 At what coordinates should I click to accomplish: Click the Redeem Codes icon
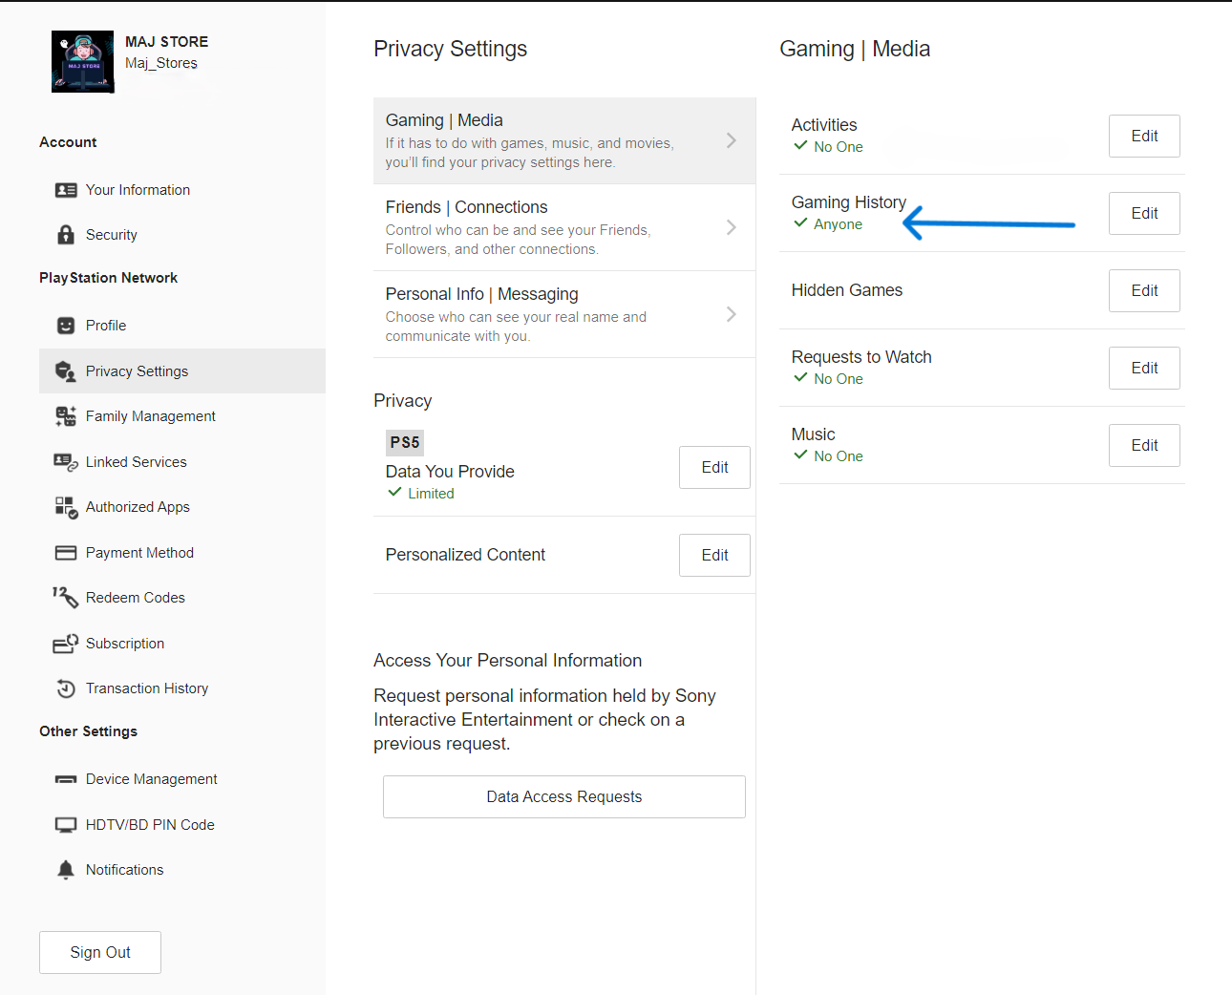[x=66, y=598]
